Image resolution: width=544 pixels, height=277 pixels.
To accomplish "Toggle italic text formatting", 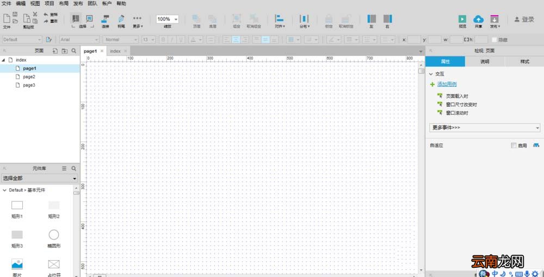I will (172, 40).
